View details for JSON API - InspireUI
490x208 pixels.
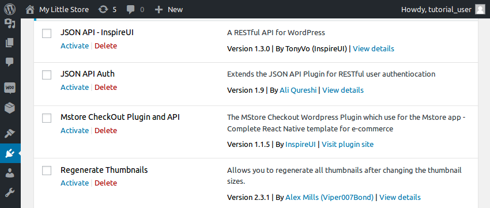pyautogui.click(x=374, y=49)
